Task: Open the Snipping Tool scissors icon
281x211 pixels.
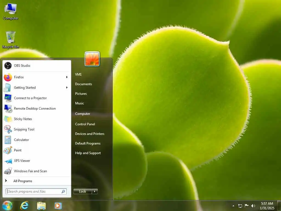Action: click(8, 129)
